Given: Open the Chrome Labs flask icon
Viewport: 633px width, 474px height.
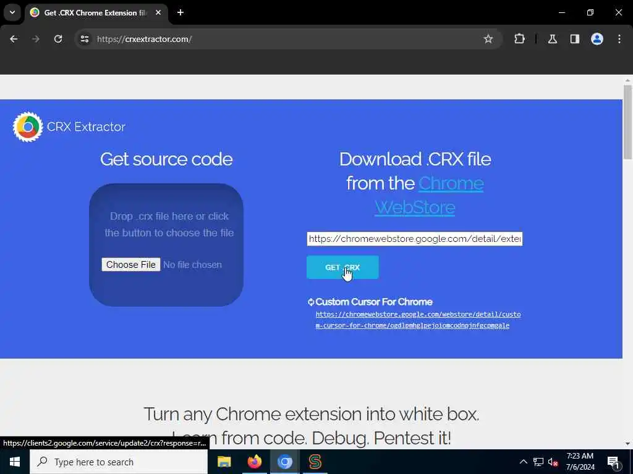Looking at the screenshot, I should click(x=553, y=39).
